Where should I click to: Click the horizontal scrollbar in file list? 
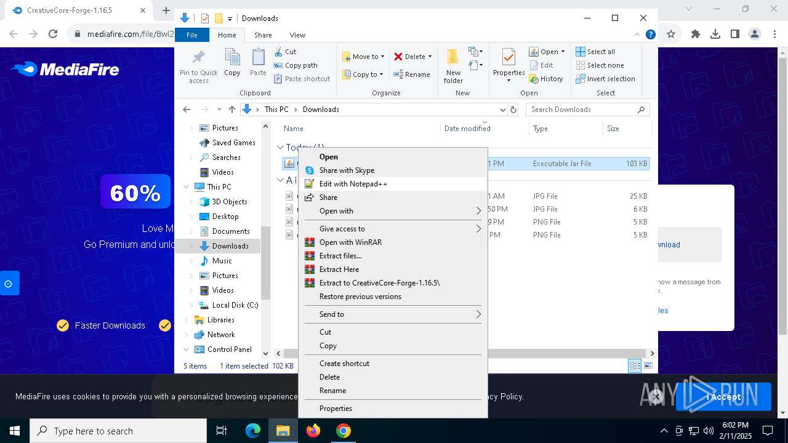465,354
